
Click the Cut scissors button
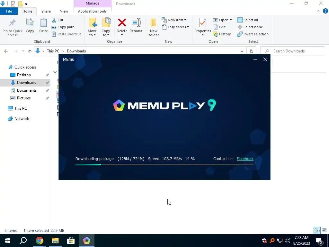coord(58,20)
